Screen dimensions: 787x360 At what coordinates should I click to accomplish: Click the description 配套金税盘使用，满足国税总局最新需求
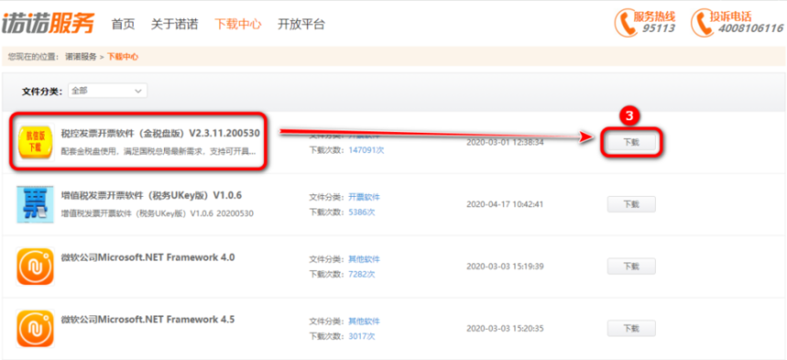point(159,151)
